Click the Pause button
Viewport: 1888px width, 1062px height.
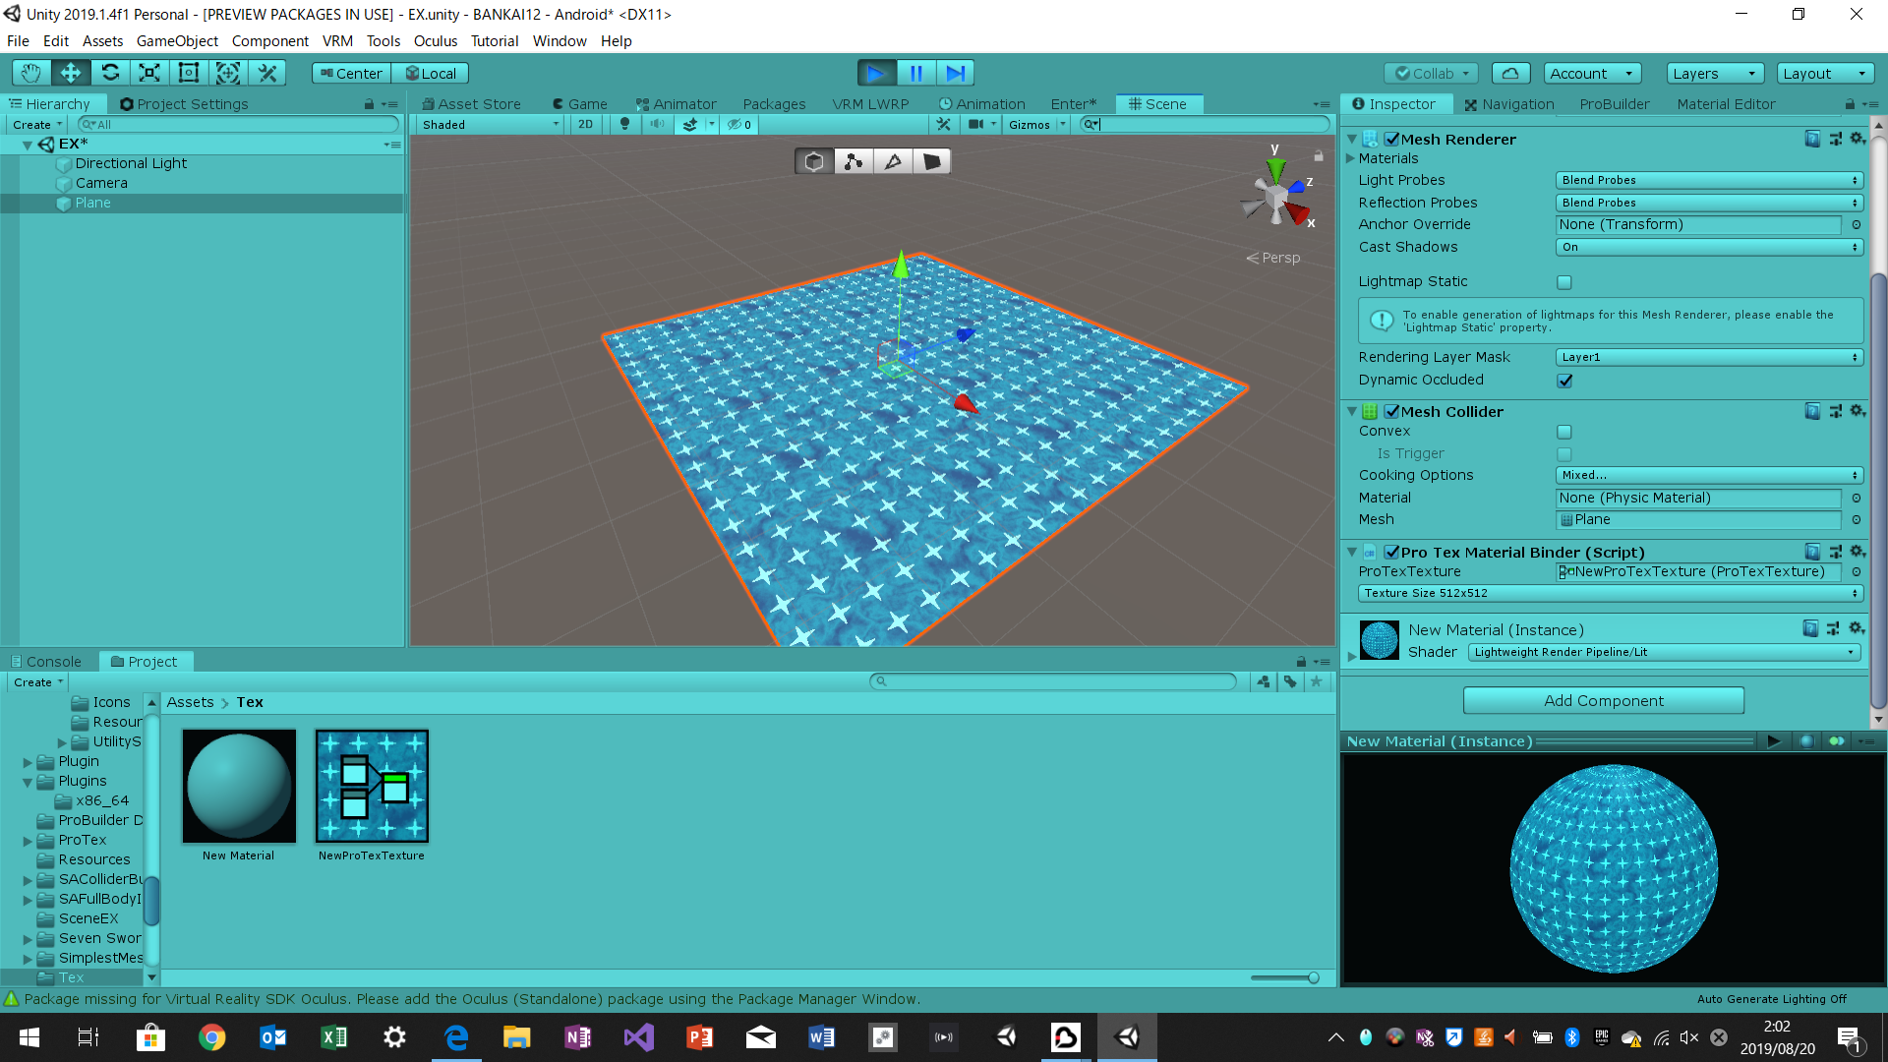915,73
